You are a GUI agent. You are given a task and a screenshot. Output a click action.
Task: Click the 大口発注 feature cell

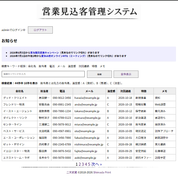(x=144, y=138)
